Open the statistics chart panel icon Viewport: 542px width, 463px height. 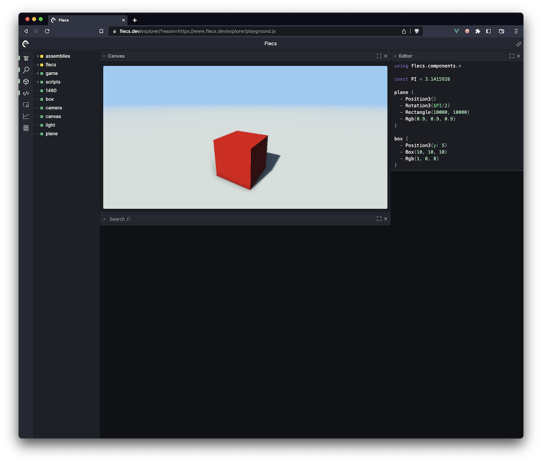tap(26, 116)
